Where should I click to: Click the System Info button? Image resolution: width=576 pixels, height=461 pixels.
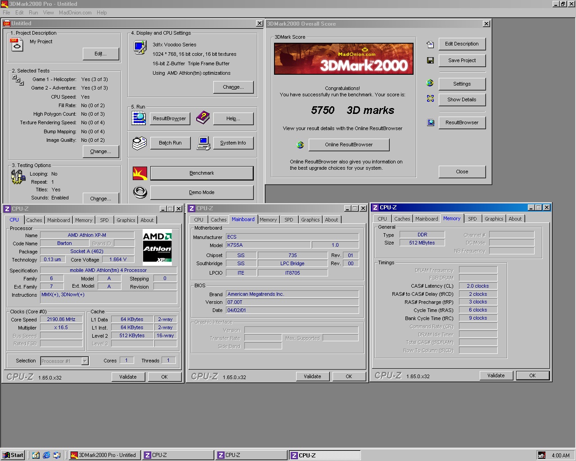(x=233, y=143)
